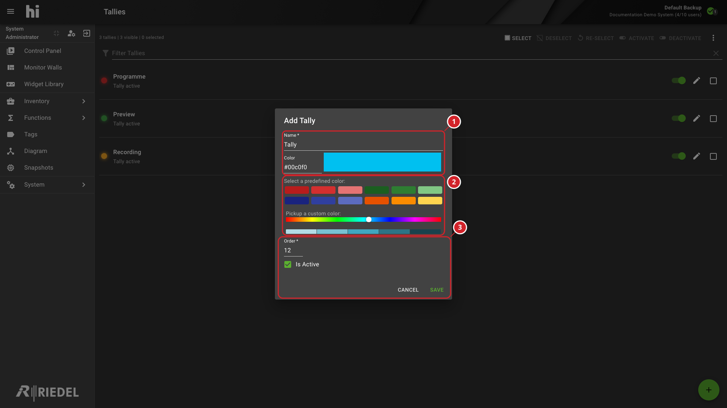727x408 pixels.
Task: Click the Preview green tally indicator
Action: tap(104, 118)
